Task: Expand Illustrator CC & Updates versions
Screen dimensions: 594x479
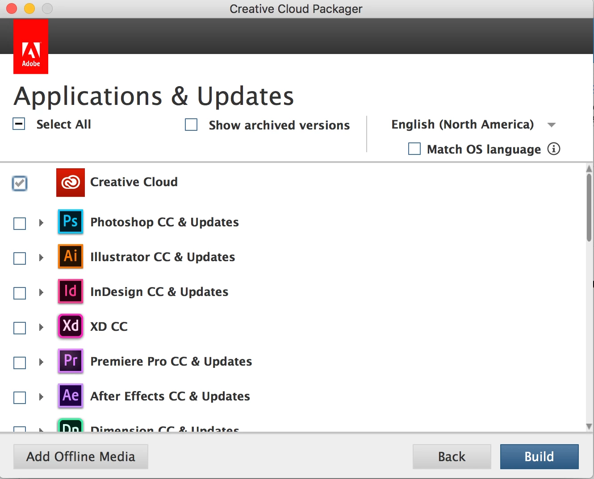Action: pos(41,257)
